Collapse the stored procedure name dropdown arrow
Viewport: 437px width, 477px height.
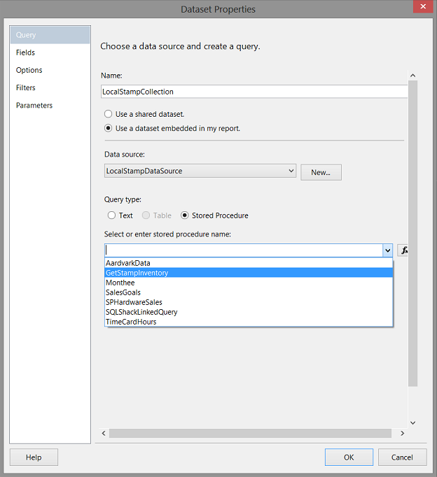point(387,250)
